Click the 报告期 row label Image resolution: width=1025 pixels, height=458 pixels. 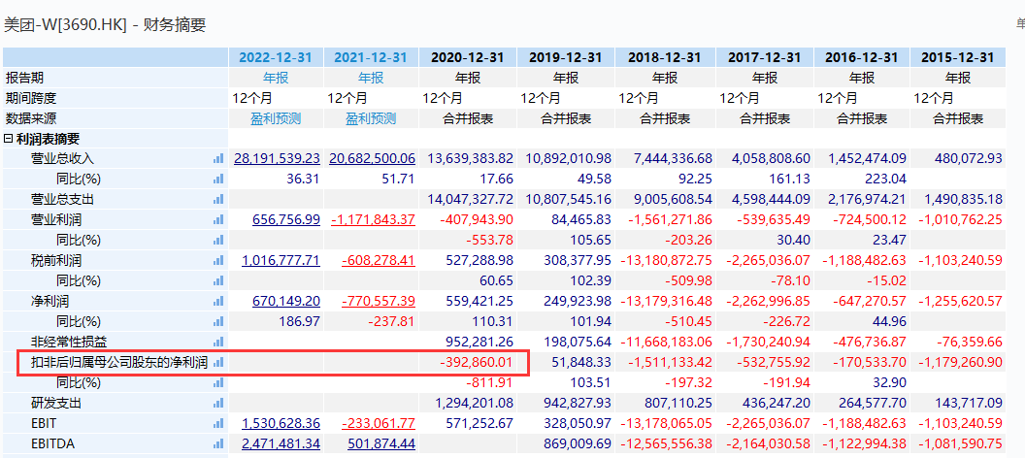(25, 78)
